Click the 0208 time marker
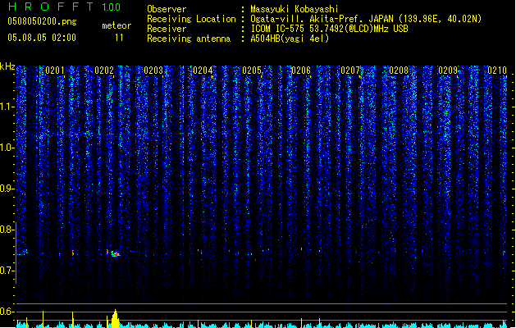This screenshot has width=516, height=328. 399,71
